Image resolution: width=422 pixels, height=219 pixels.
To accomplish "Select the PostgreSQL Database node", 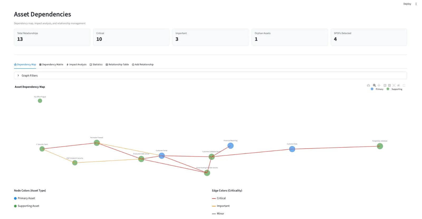I will point(380,146).
